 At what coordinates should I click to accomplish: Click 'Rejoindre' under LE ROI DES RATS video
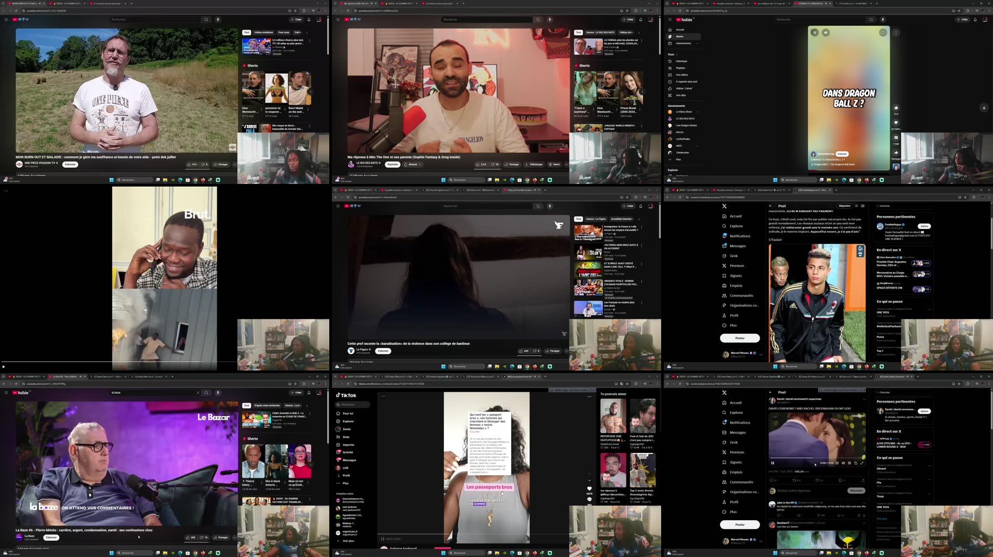tap(393, 164)
